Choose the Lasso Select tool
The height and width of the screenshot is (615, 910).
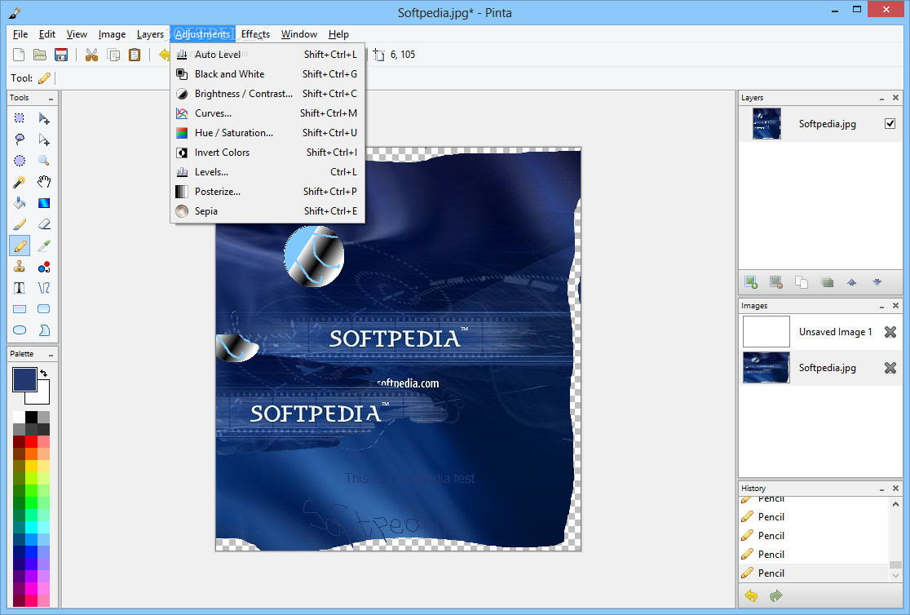coord(19,139)
